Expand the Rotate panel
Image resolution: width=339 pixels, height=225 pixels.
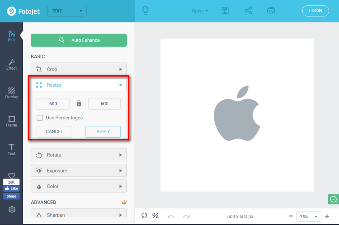coord(79,155)
